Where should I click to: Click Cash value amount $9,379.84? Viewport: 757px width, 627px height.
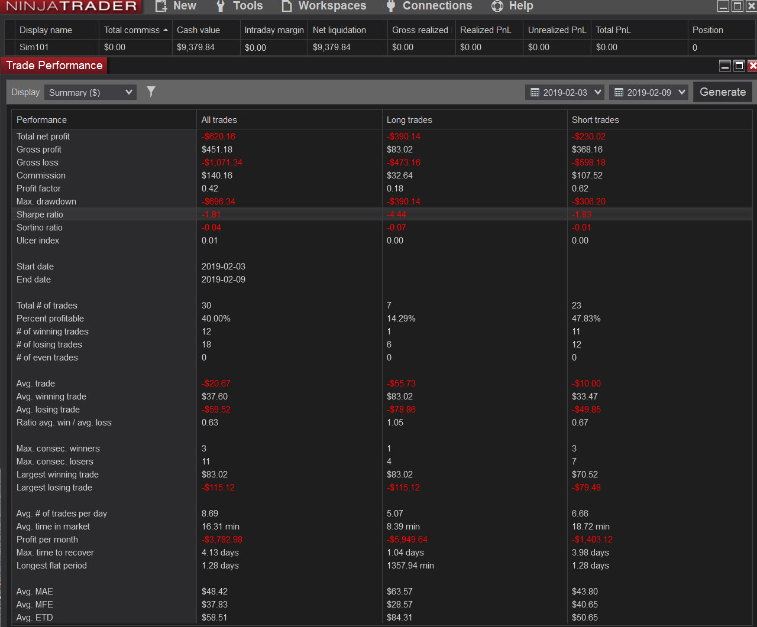[196, 47]
